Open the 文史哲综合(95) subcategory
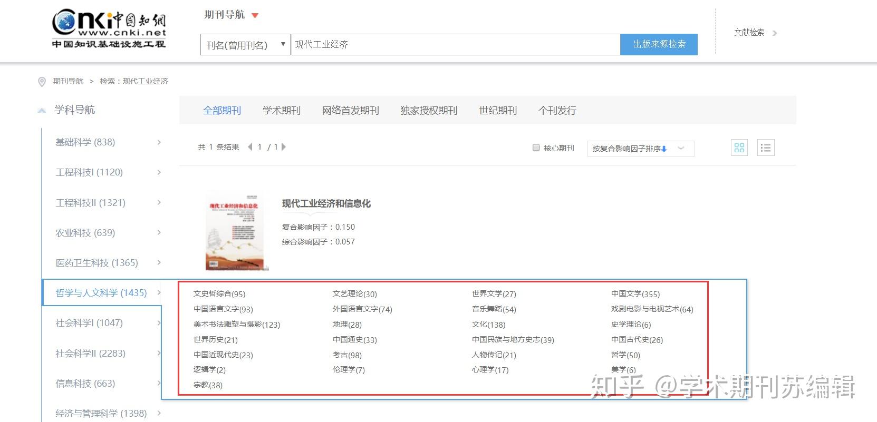The width and height of the screenshot is (877, 422). coord(219,294)
